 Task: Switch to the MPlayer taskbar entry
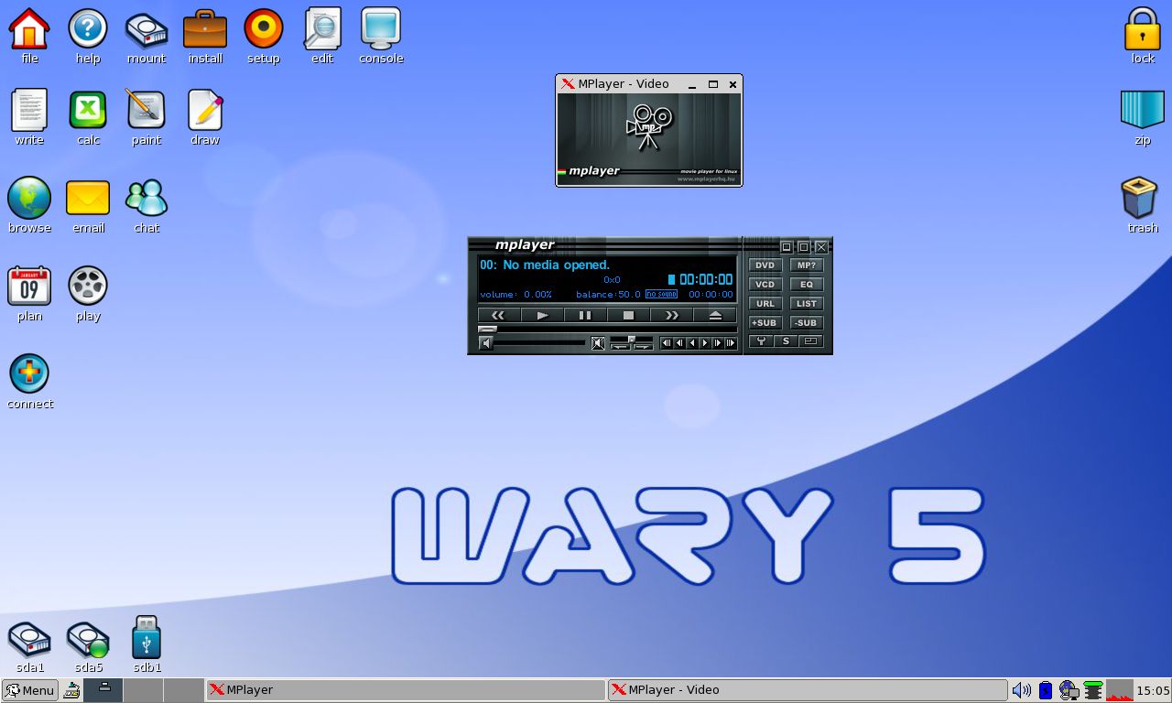(405, 690)
